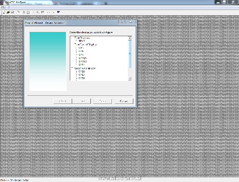Open the ? help menu
This screenshot has width=239, height=182.
pyautogui.click(x=9, y=7)
